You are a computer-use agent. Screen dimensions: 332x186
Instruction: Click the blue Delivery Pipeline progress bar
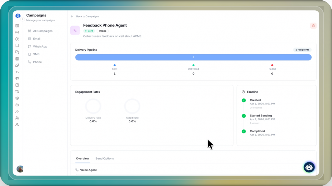point(193,57)
